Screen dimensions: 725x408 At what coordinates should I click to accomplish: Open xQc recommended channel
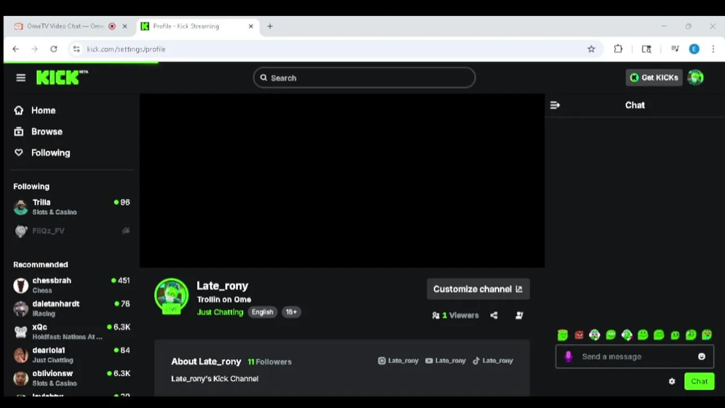click(72, 331)
